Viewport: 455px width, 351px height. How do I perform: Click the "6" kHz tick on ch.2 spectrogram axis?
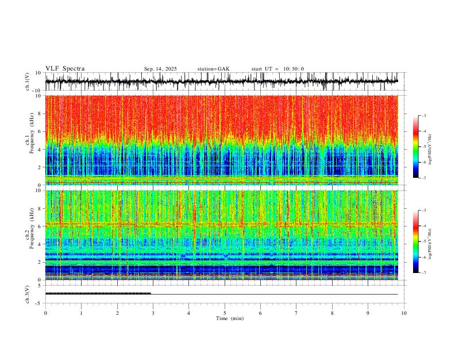40,227
